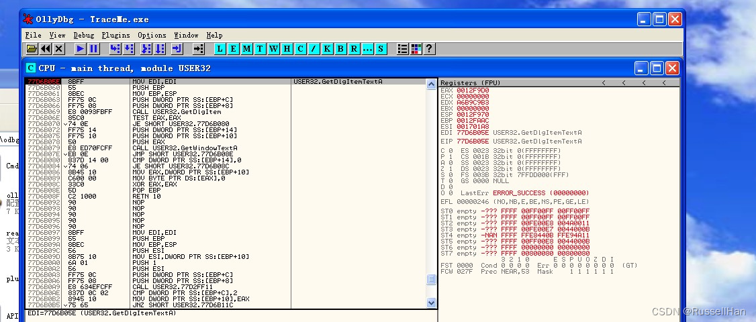This screenshot has height=322, width=756.
Task: Select the EFL 00000246 flags line
Action: click(515, 201)
